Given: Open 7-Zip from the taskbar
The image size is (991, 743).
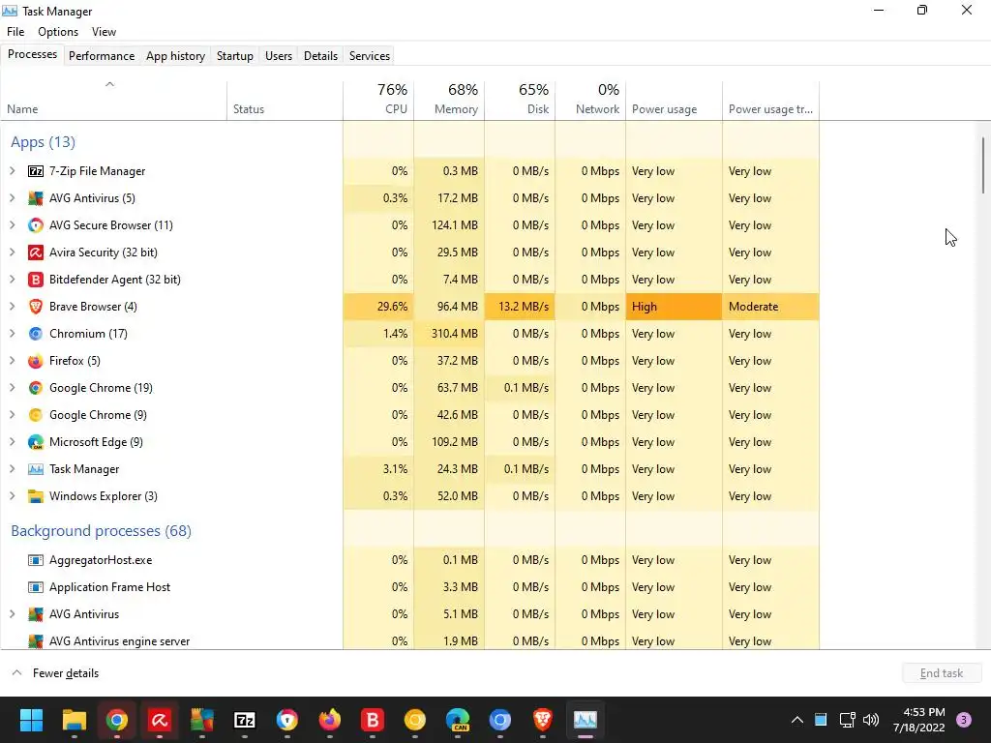Looking at the screenshot, I should (x=245, y=720).
